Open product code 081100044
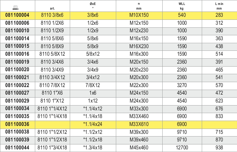Viewport: 237px width, 152px height. pyautogui.click(x=17, y=147)
